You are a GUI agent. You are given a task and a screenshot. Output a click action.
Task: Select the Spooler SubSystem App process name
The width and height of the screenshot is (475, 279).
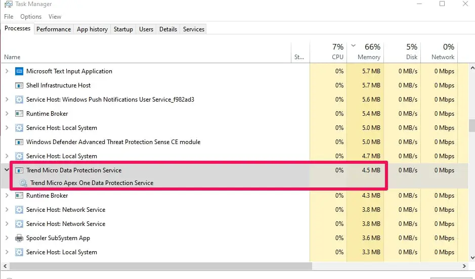[58, 238]
